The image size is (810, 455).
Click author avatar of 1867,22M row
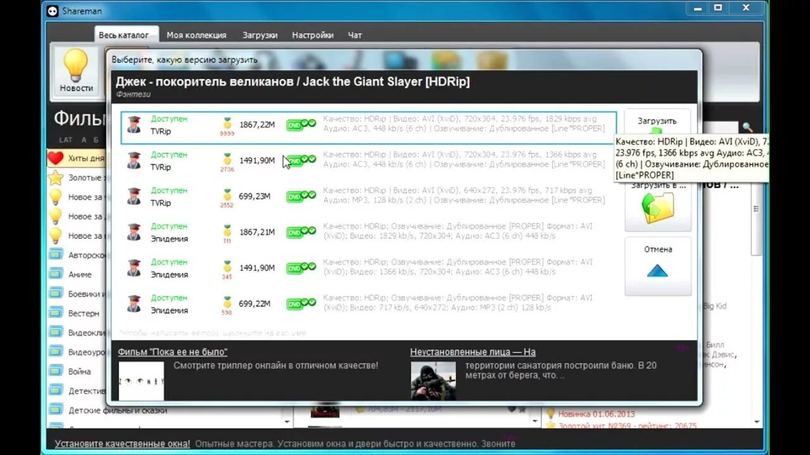(x=134, y=124)
